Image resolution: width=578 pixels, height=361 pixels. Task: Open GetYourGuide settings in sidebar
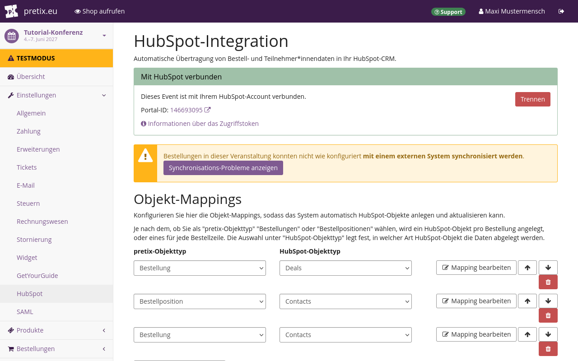click(56, 276)
